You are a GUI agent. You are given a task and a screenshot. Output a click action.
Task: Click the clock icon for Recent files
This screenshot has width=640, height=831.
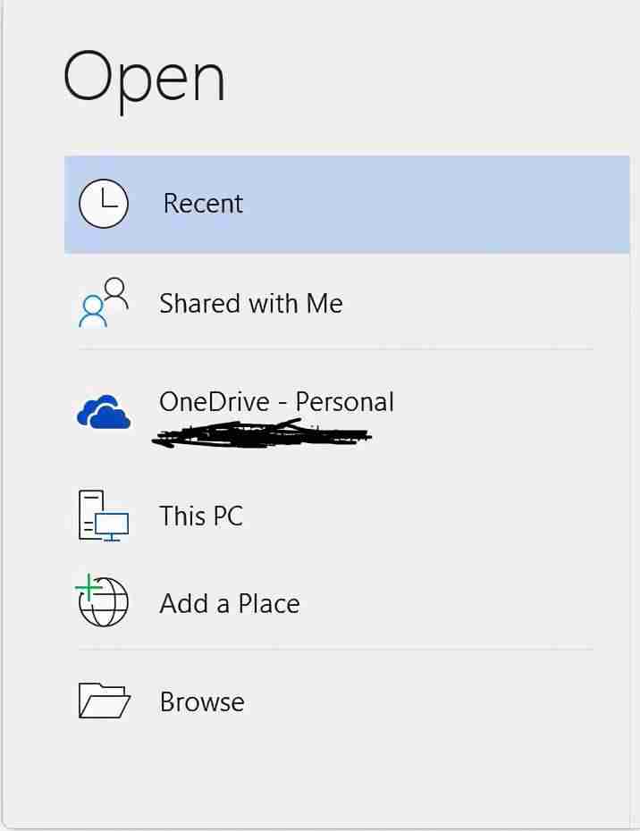click(104, 204)
